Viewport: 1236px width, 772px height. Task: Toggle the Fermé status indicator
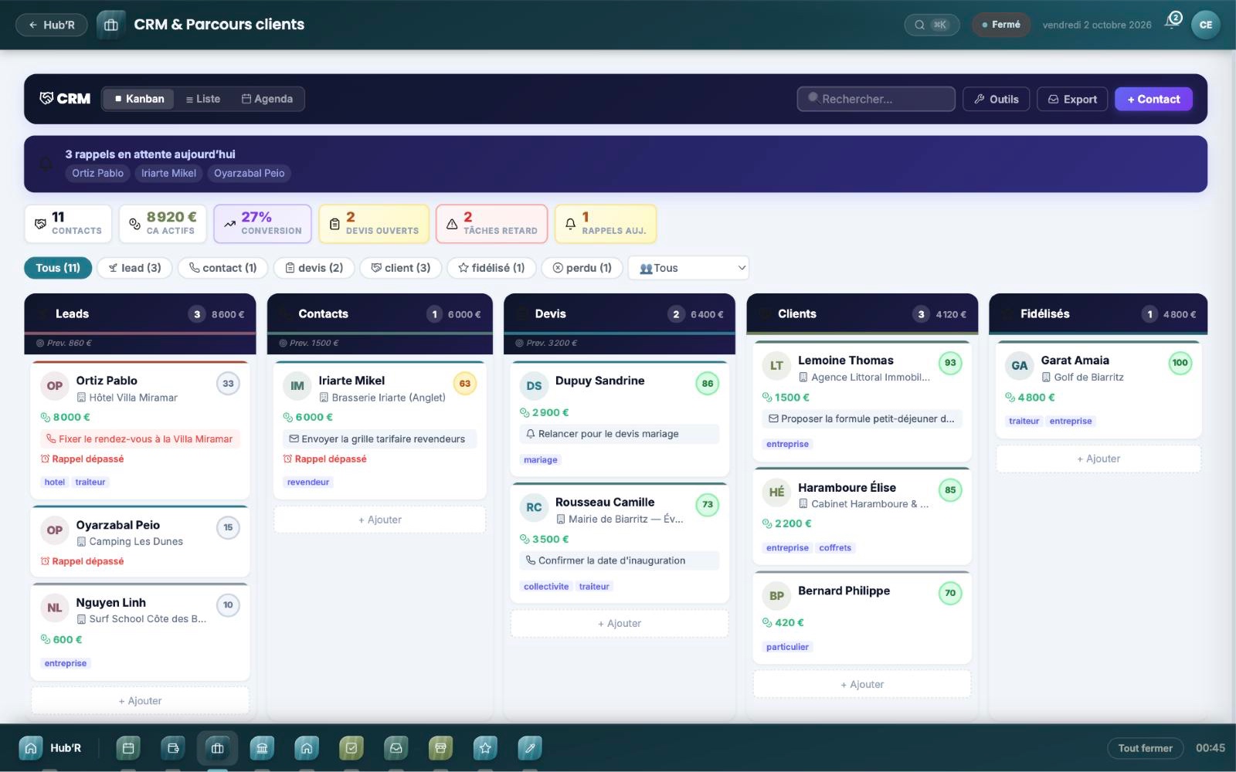pos(1000,25)
